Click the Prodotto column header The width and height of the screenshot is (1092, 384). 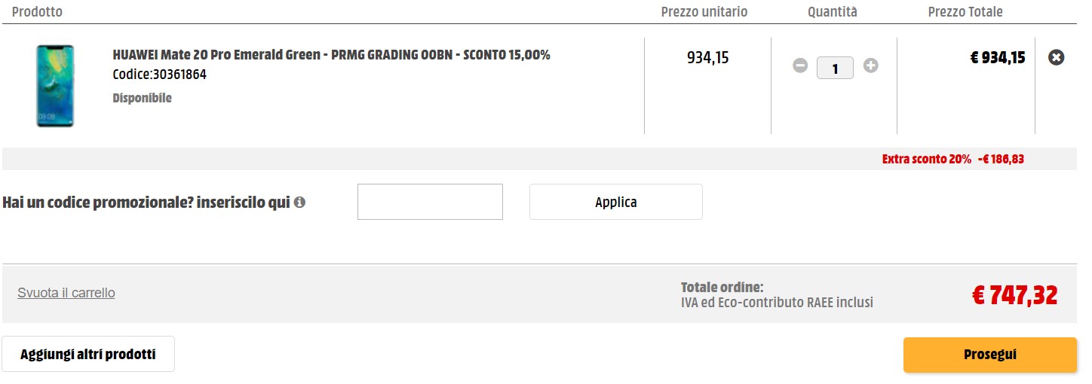point(38,12)
